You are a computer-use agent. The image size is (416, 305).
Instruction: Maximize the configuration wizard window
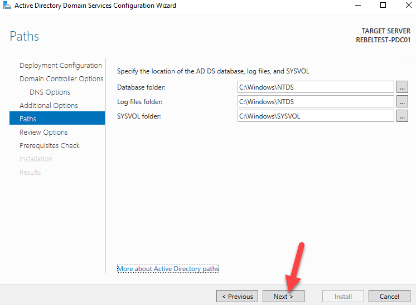click(383, 6)
